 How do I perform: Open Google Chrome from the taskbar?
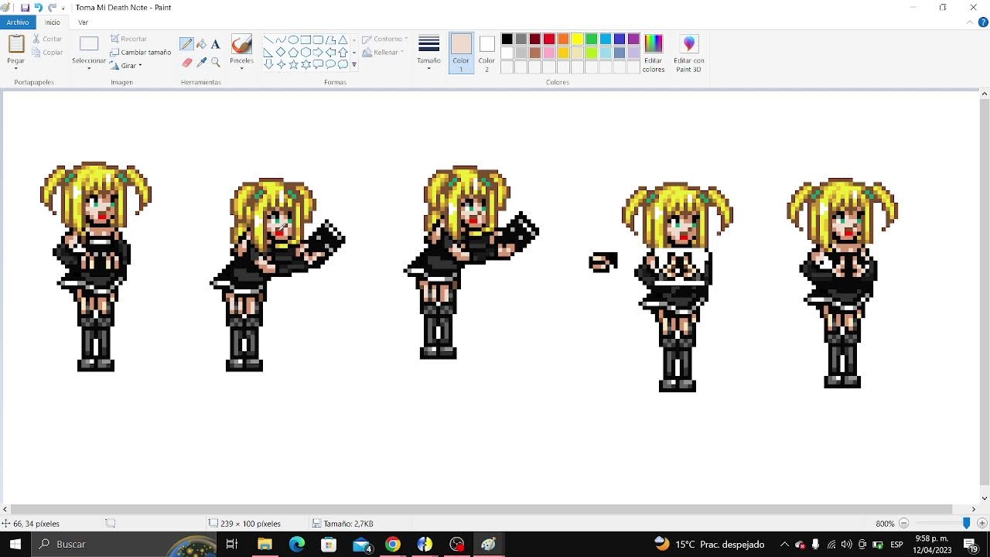(x=393, y=544)
